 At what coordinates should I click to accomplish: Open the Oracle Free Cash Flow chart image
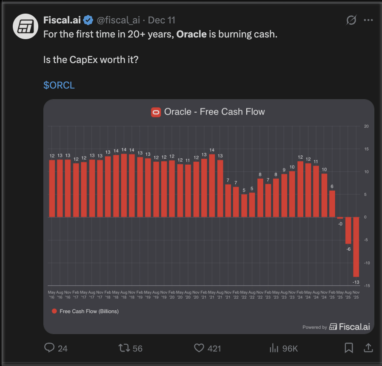[208, 213]
